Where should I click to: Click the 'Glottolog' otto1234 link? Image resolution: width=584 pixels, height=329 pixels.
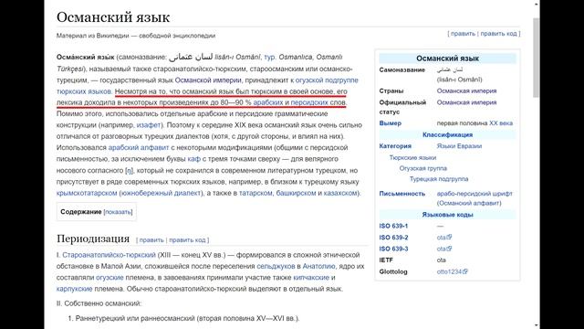(449, 271)
